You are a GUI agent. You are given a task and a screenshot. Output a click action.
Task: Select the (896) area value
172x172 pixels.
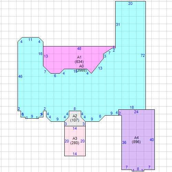[136, 142]
